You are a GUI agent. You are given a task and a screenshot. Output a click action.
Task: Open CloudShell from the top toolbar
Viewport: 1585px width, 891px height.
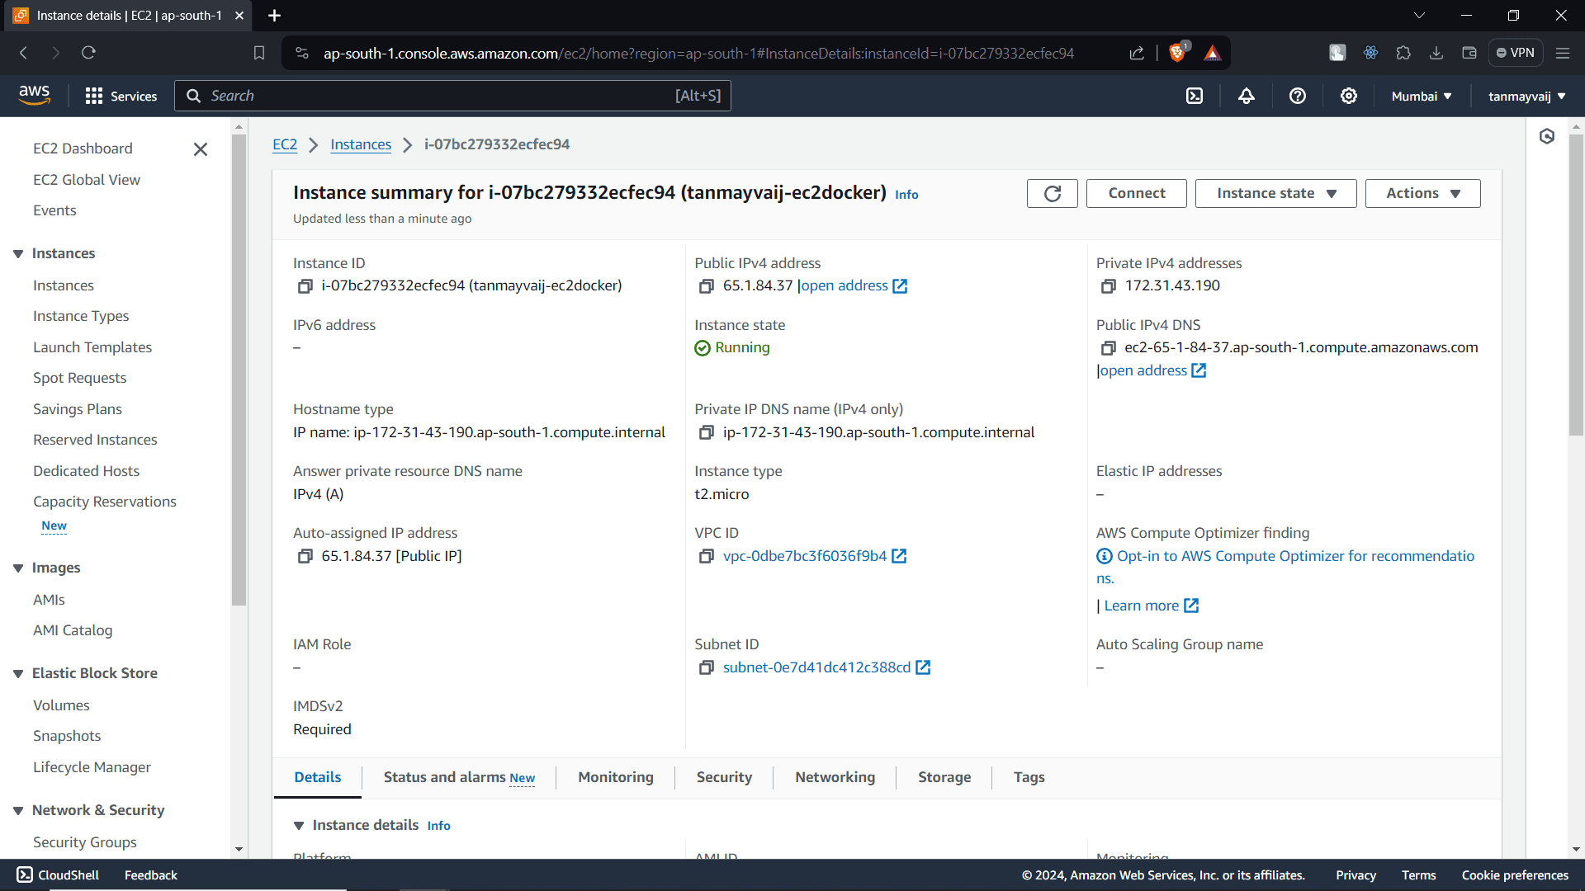point(1195,96)
